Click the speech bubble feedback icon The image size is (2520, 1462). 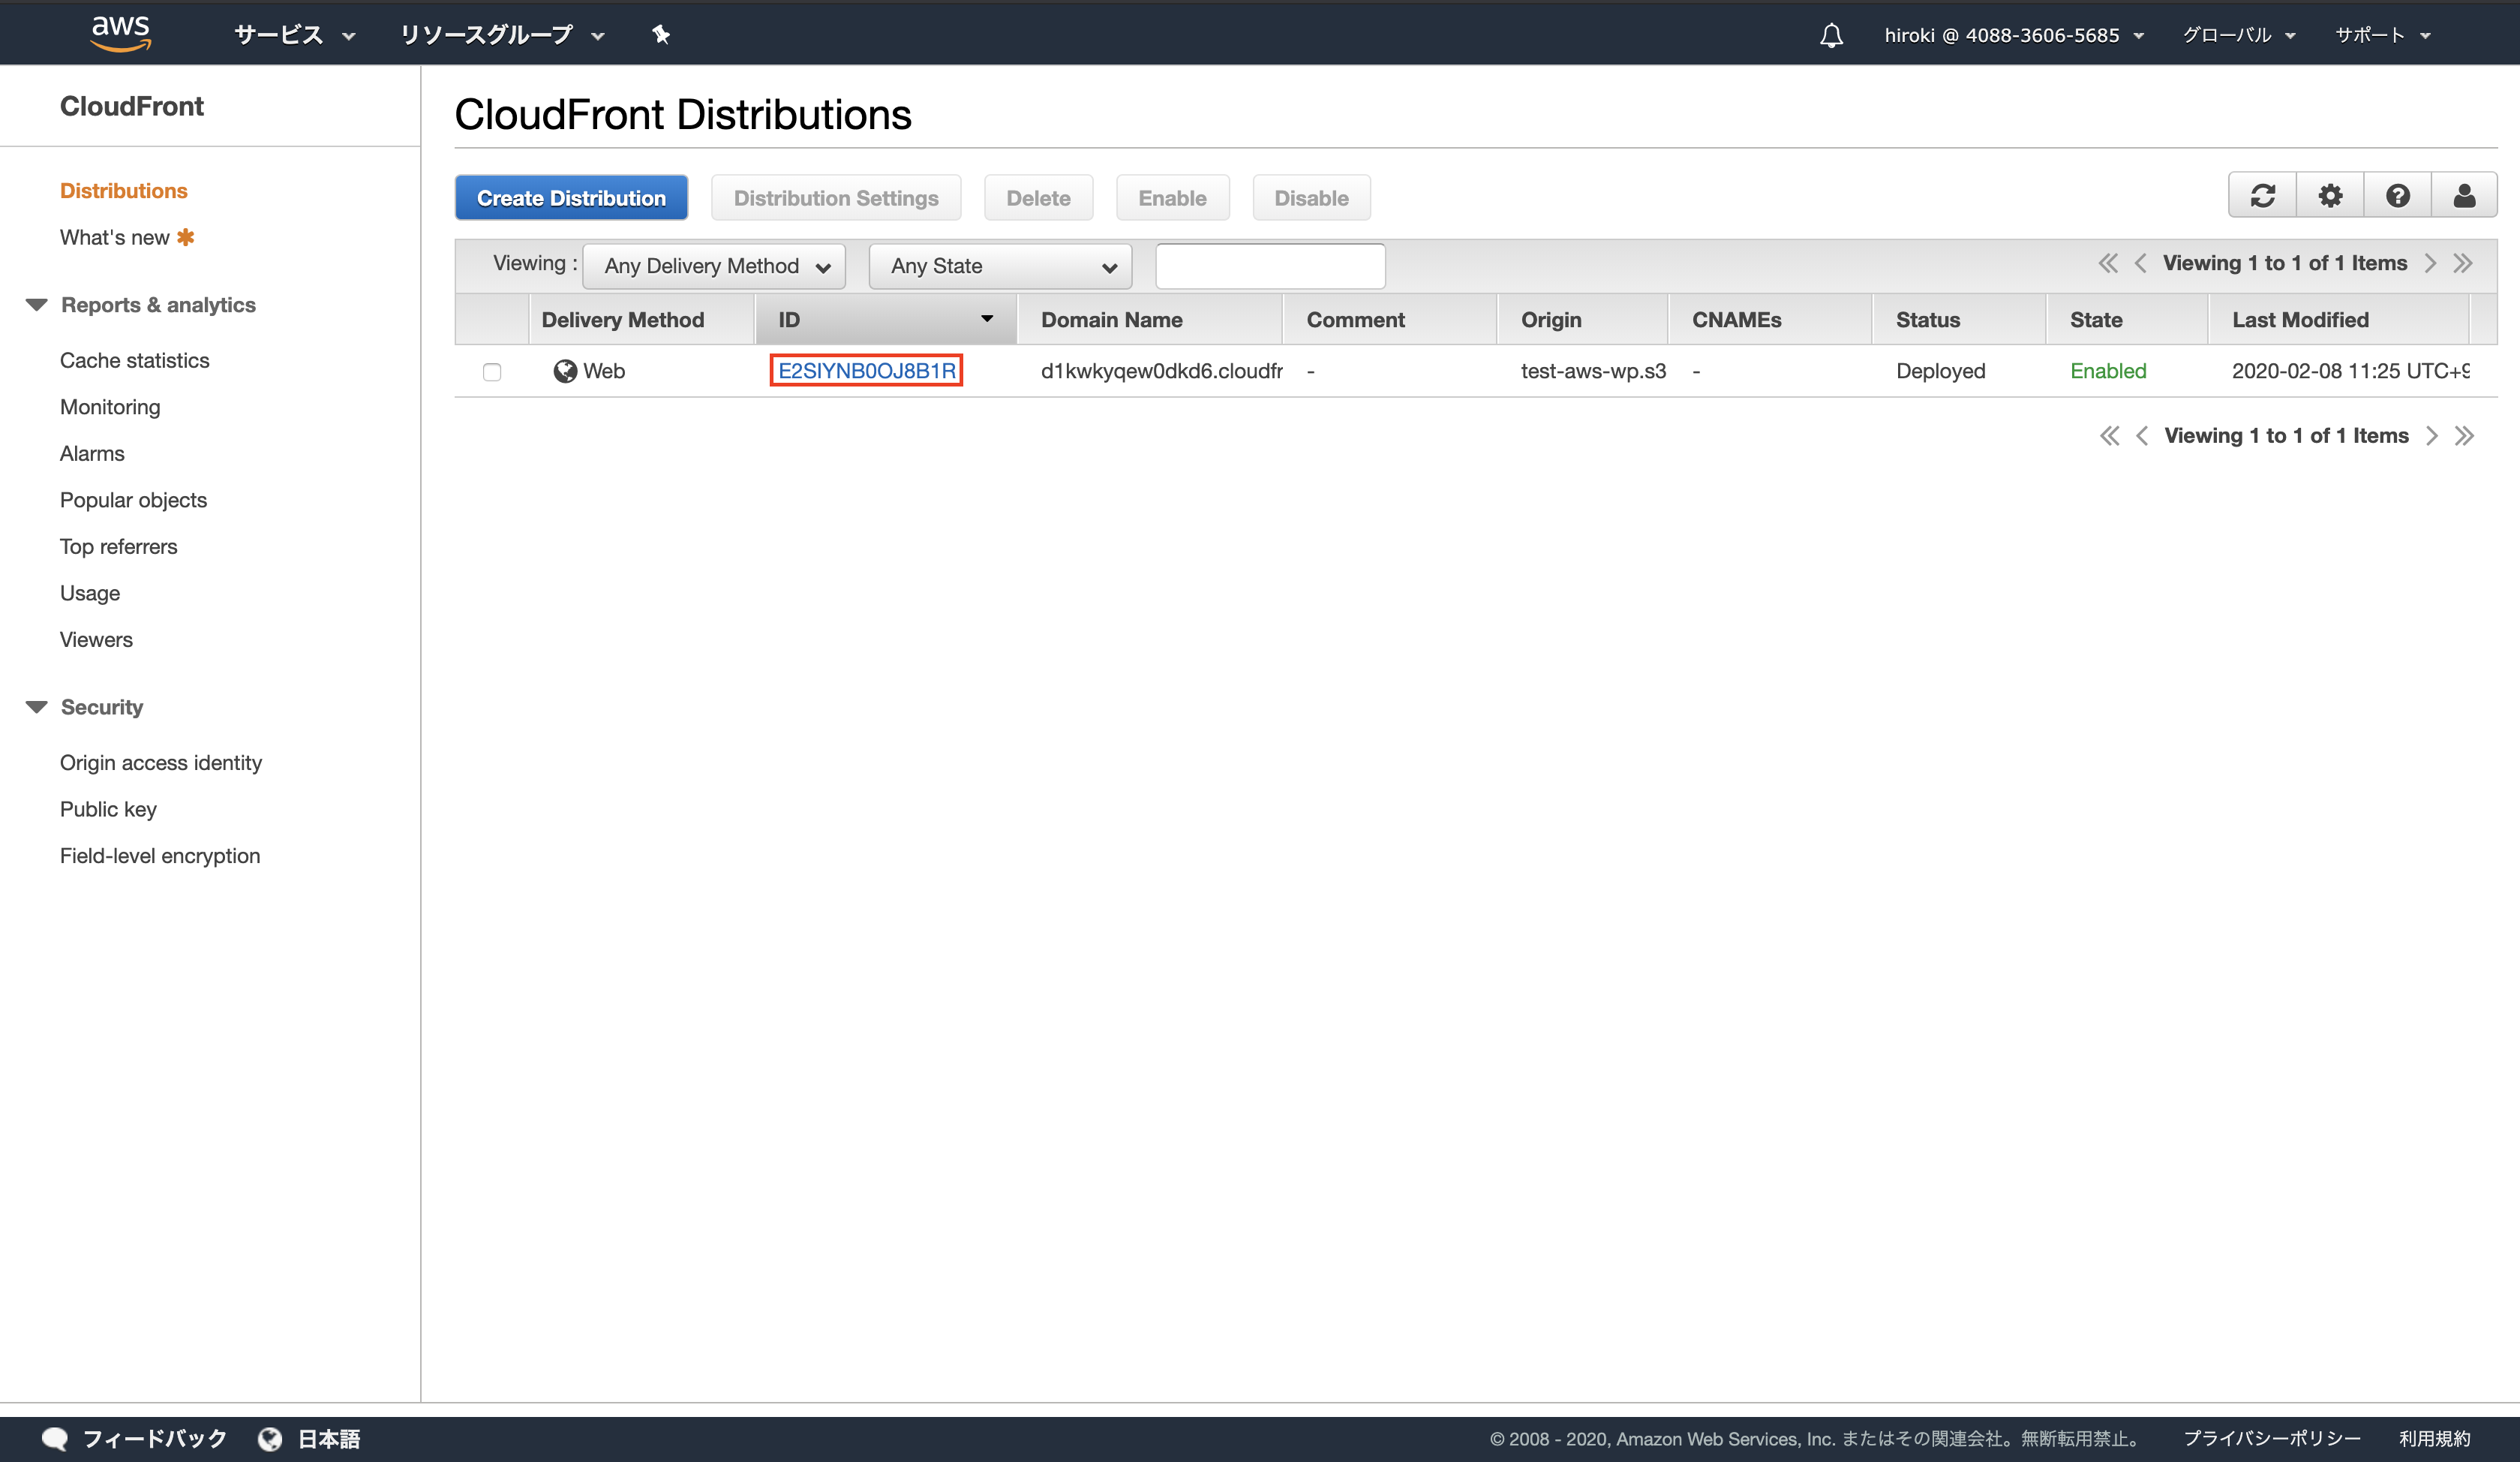(x=54, y=1438)
